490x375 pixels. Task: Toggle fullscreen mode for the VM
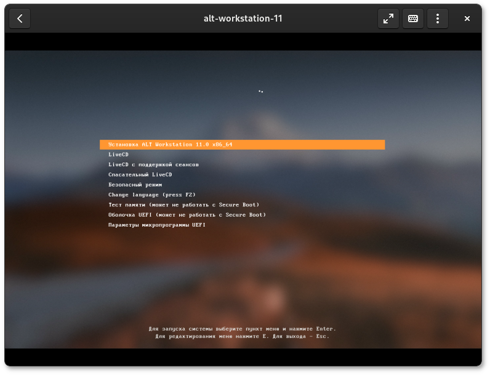click(388, 18)
